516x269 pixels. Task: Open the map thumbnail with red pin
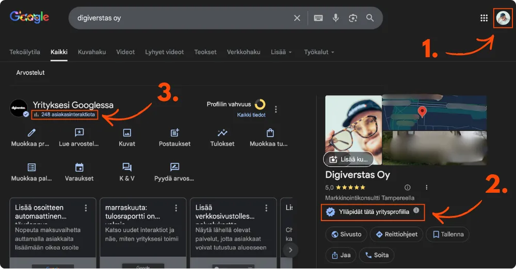point(434,113)
